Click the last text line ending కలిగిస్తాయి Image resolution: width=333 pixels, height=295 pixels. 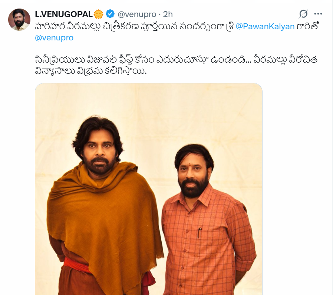[91, 71]
